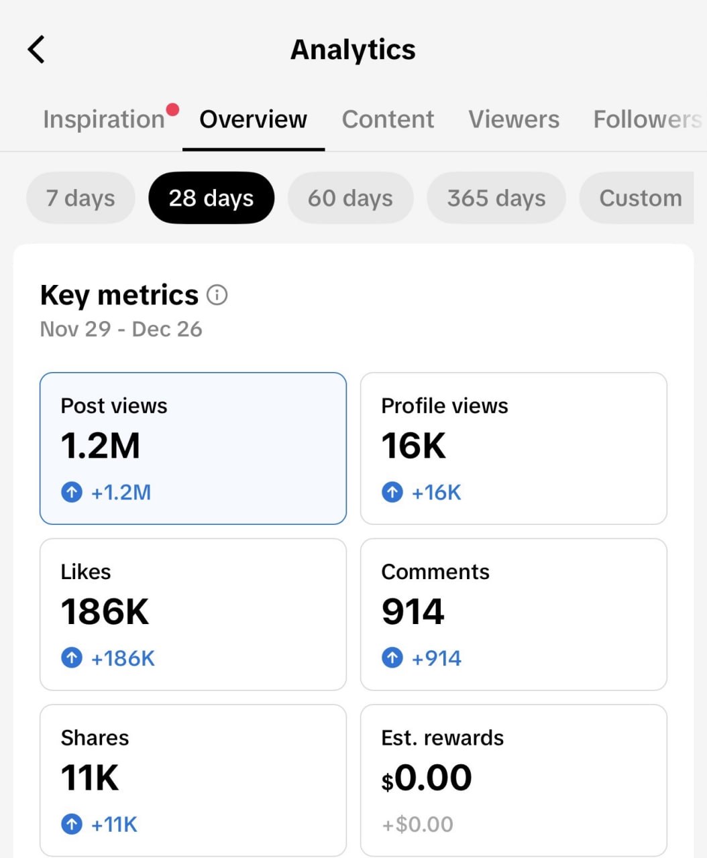Screen dimensions: 707x858
Task: Tap the back arrow icon
Action: click(36, 50)
